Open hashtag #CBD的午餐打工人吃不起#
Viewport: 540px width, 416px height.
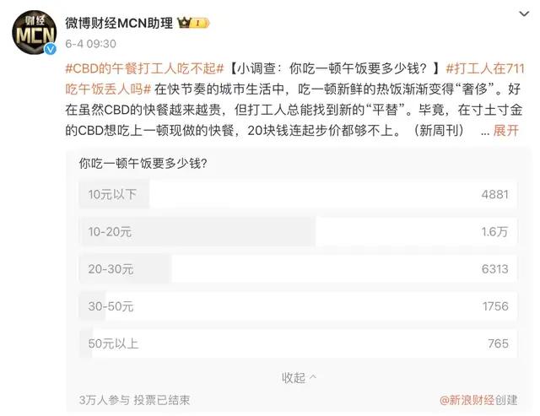tap(144, 68)
